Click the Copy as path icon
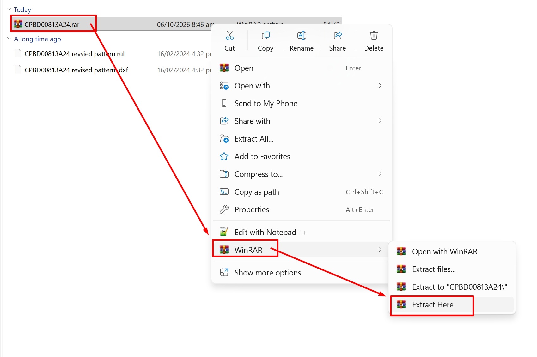Screen dimensions: 537x357 tap(224, 192)
